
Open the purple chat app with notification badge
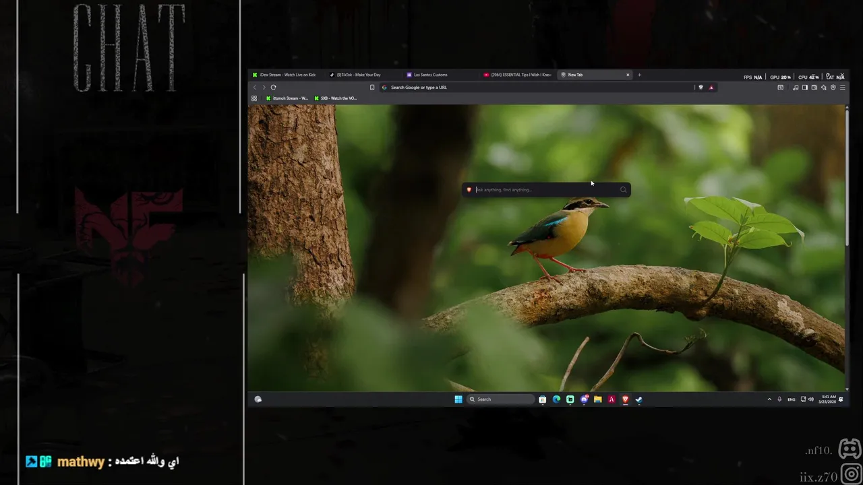click(x=584, y=399)
